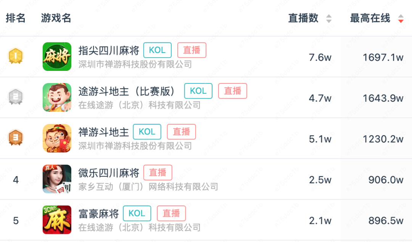Screen dimensions: 412x242
Task: Click the 直播 tag beside 微乐四川麻将
Action: pyautogui.click(x=158, y=172)
